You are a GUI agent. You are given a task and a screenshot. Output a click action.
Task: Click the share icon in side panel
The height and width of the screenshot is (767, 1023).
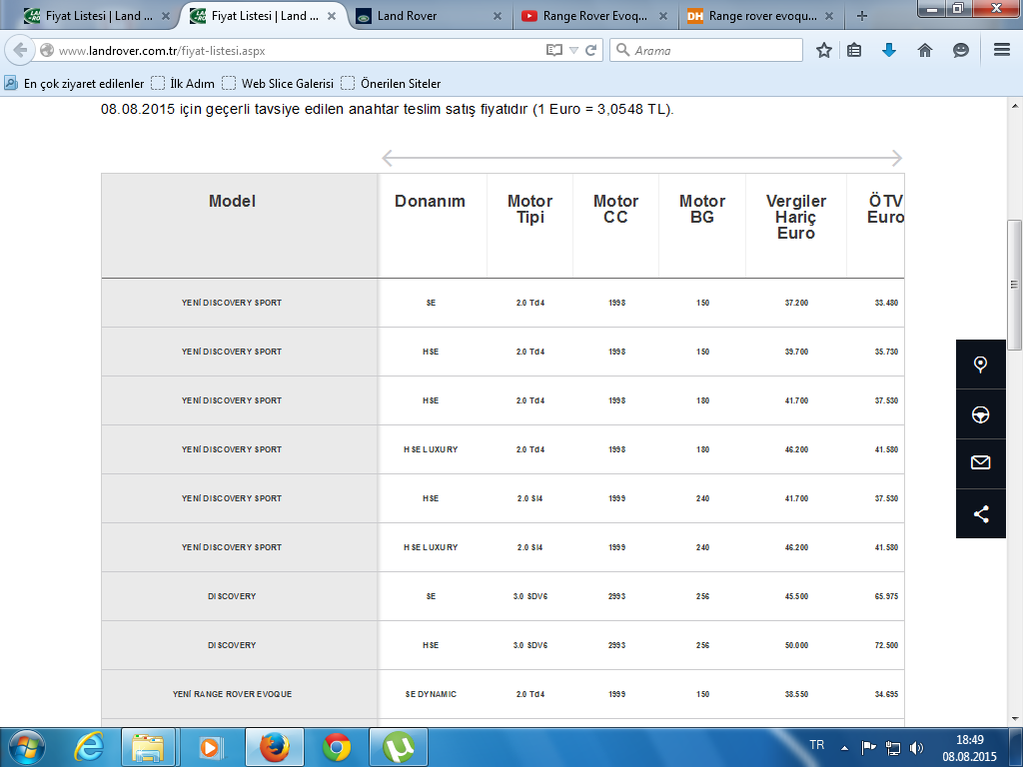[980, 514]
